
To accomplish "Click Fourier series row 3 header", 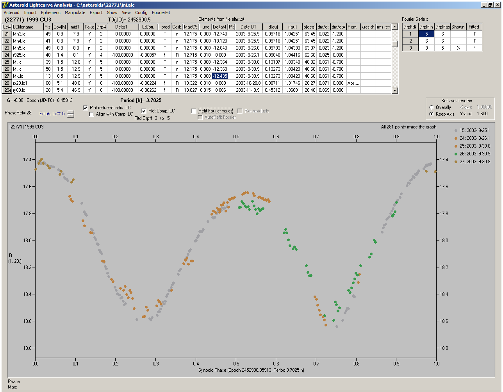I will coord(410,48).
